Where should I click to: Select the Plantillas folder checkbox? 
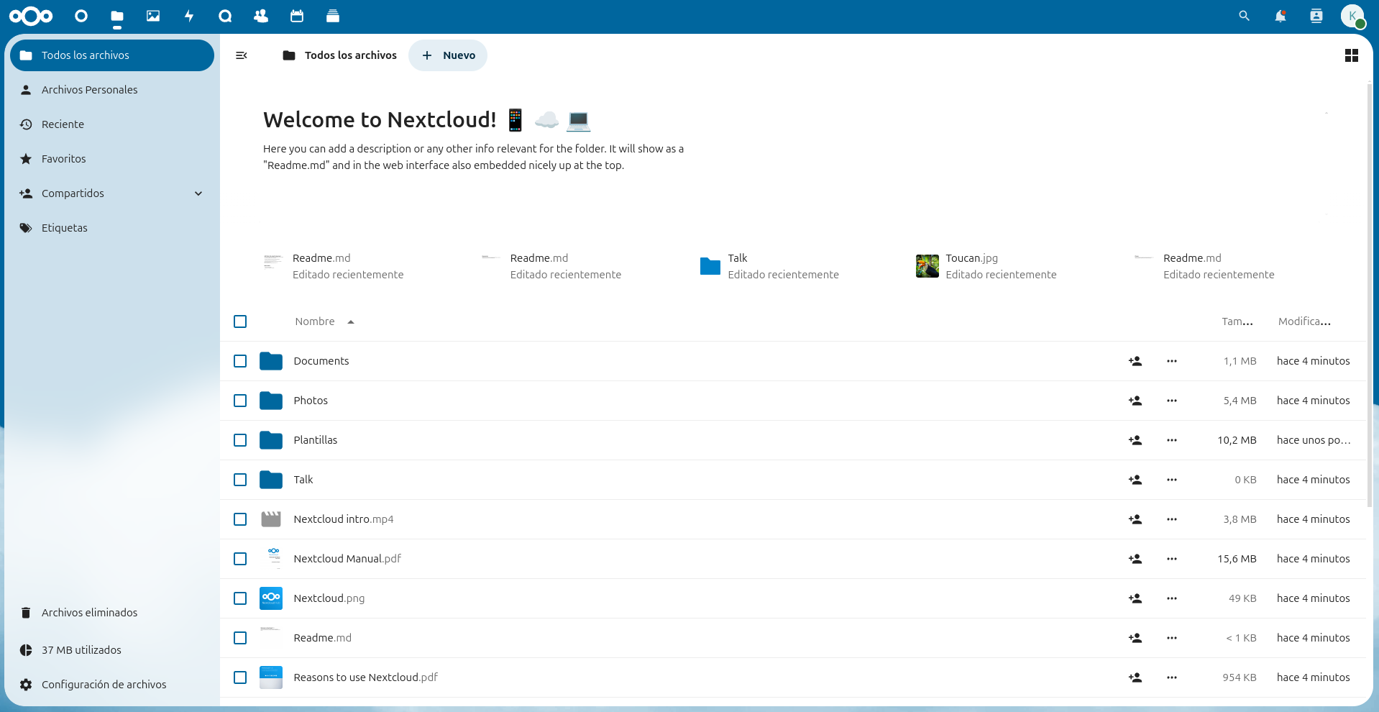[x=240, y=440]
